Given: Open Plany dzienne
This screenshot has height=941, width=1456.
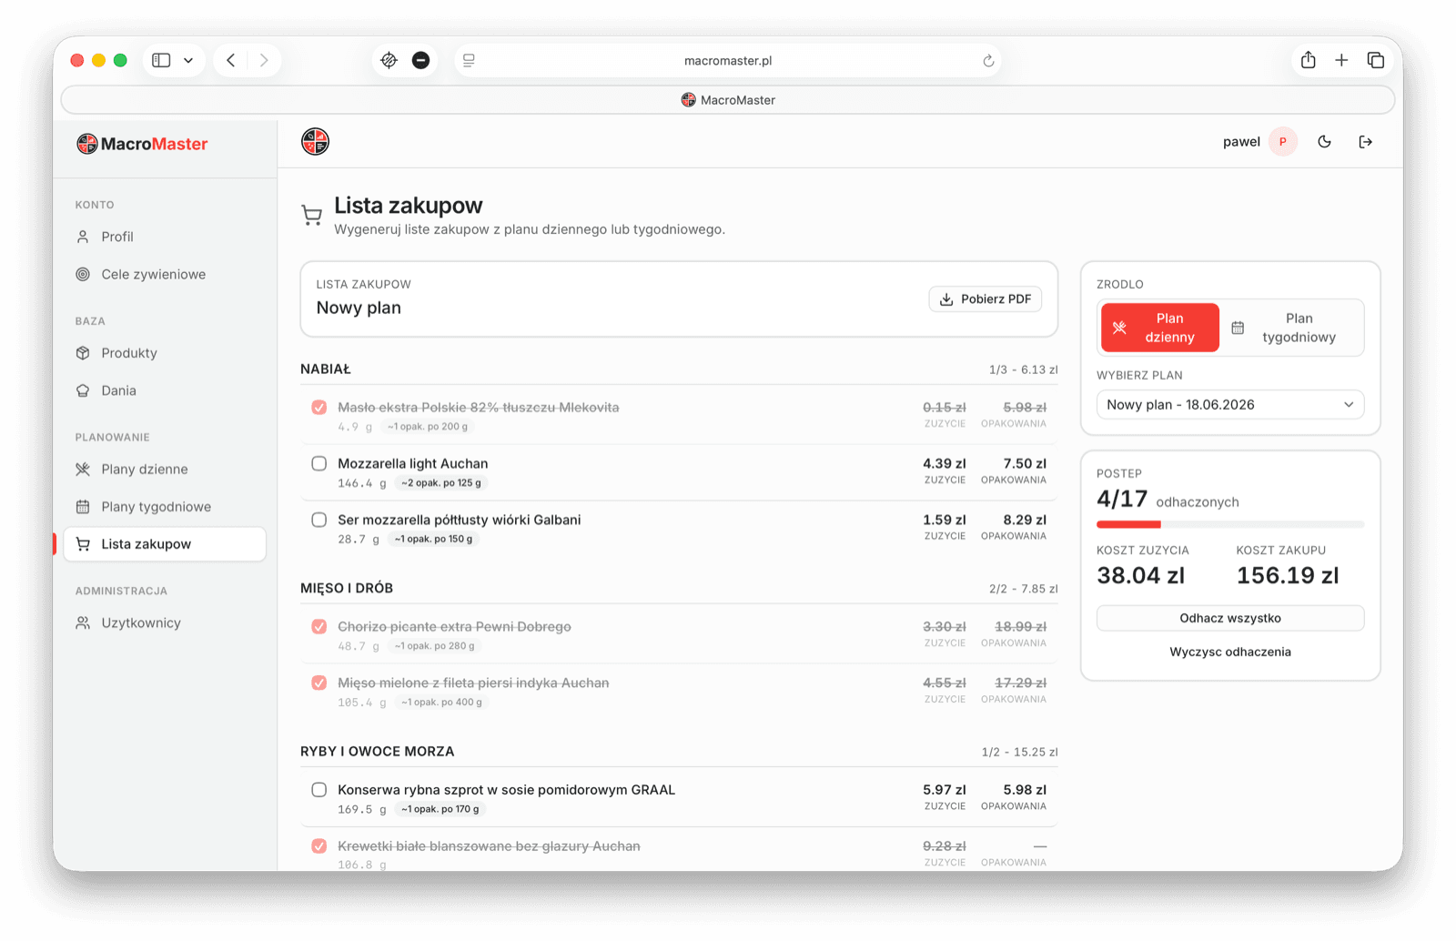Looking at the screenshot, I should coord(165,470).
